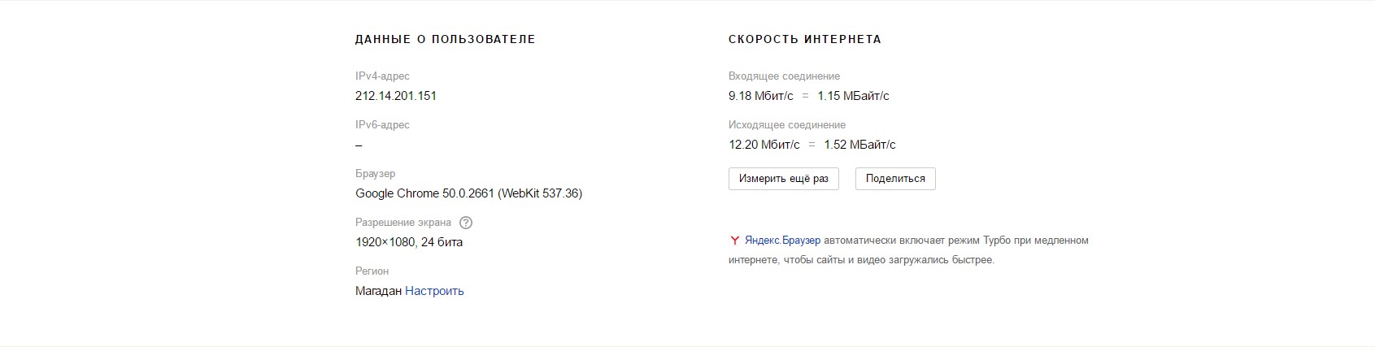This screenshot has width=1375, height=347.
Task: Click the Google Chrome browser version text
Action: (x=468, y=193)
